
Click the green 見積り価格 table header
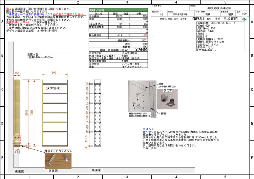(x=118, y=10)
